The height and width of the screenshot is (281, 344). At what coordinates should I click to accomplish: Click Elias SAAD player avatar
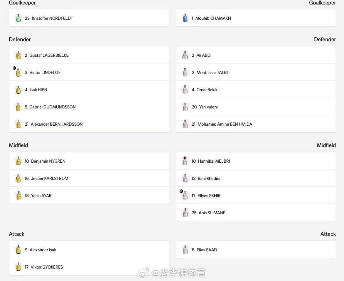185,250
